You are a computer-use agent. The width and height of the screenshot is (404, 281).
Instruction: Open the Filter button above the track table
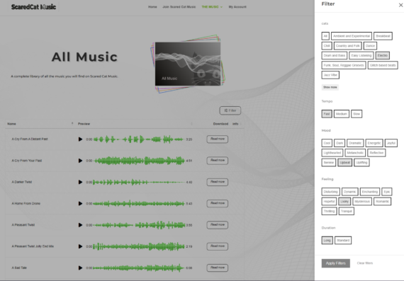[x=230, y=110]
